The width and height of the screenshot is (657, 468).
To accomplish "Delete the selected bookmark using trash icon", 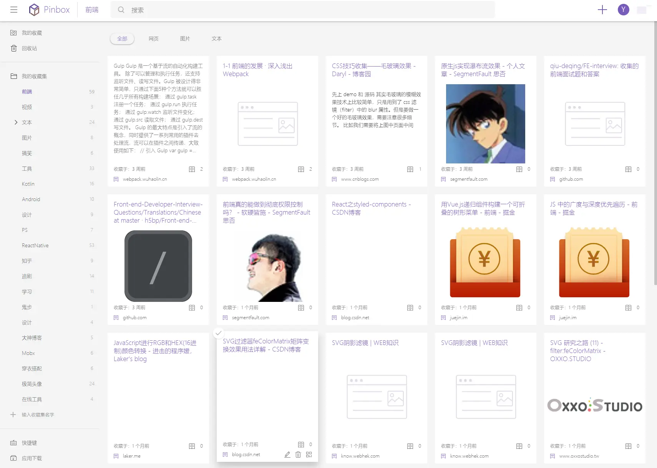I will tap(298, 455).
